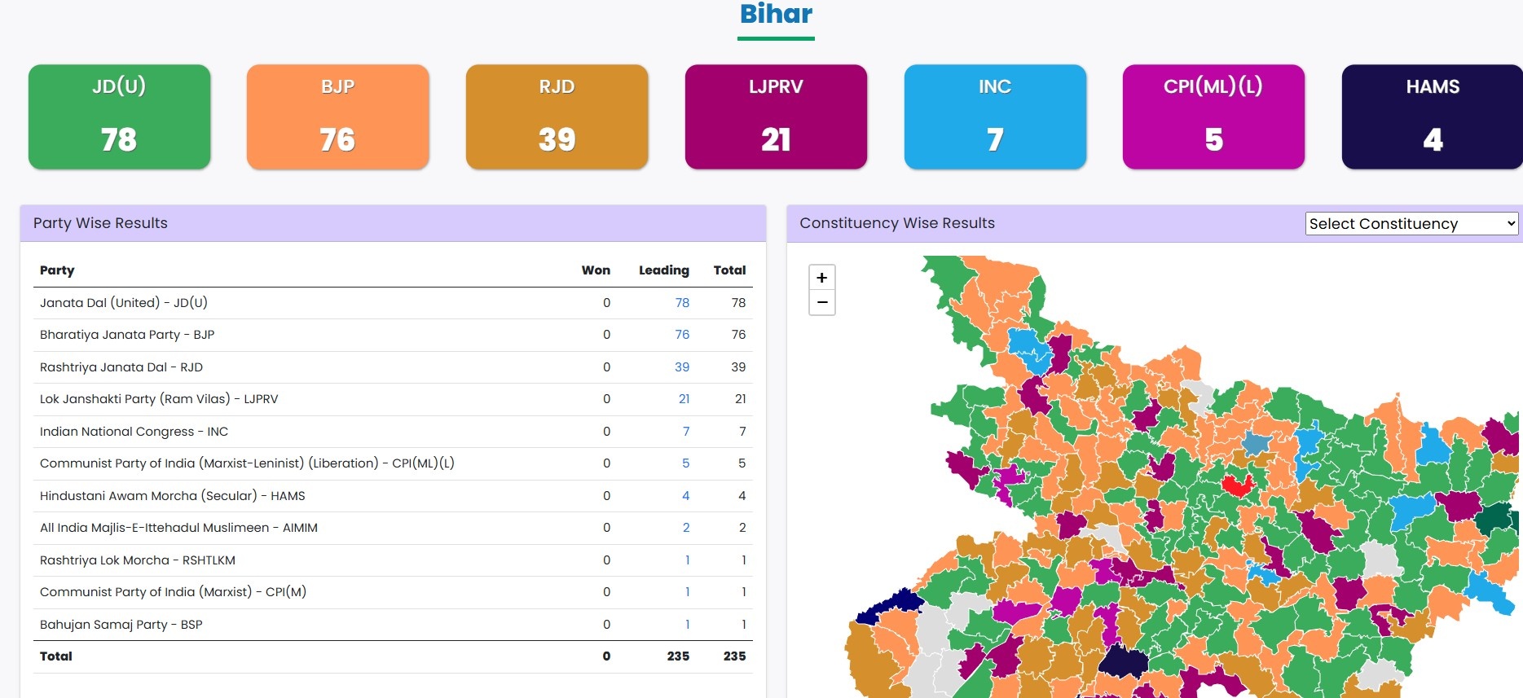Select Bharatiya Janata Party - BJP row text

coord(127,335)
